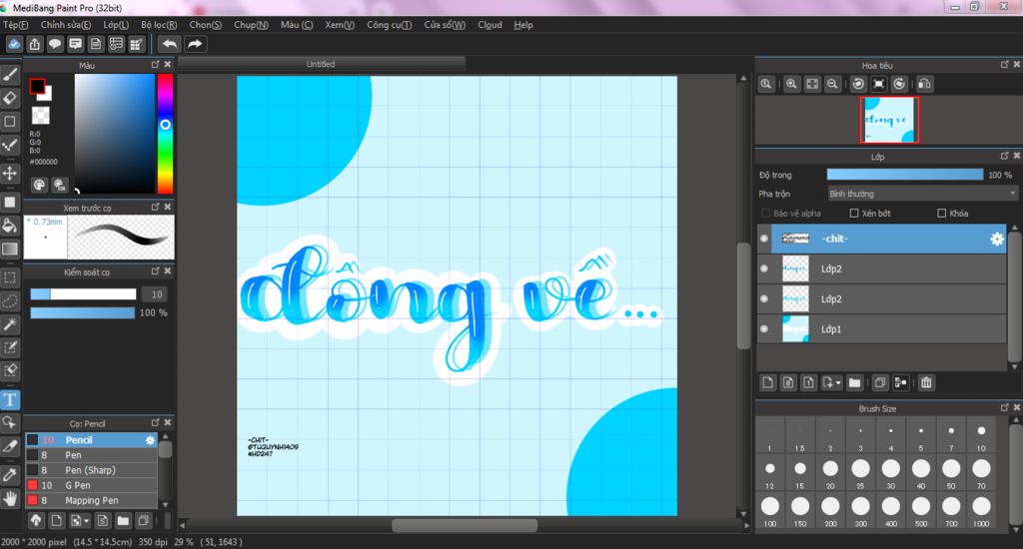Create a new layer with page icon

pos(768,382)
